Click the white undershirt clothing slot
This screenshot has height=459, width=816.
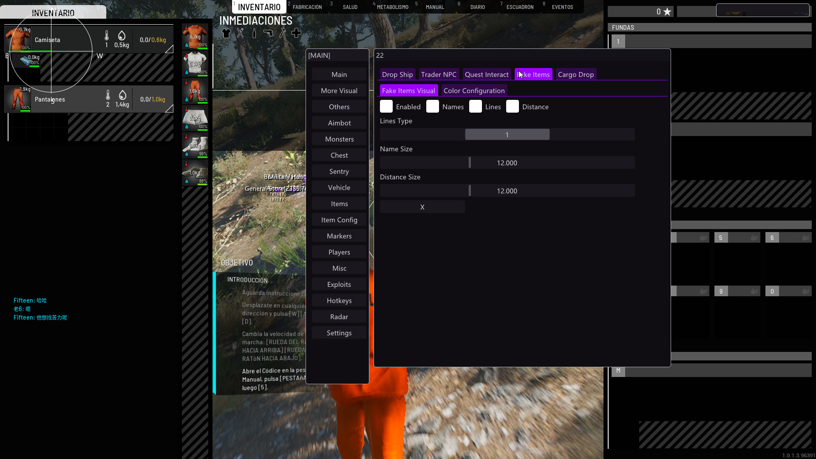tap(195, 64)
